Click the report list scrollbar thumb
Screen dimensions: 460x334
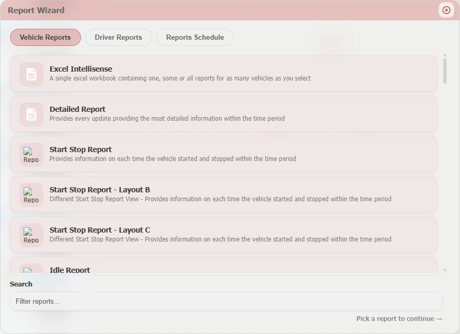point(445,71)
